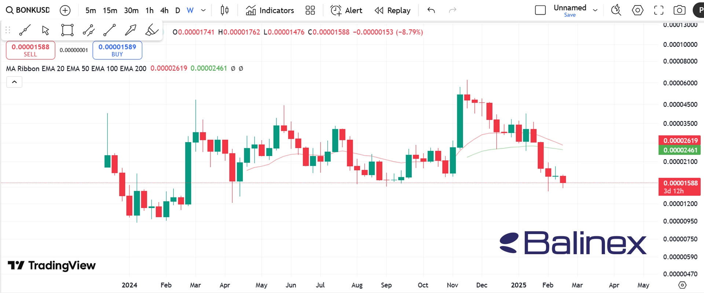Grab the drawing toolbar drag handle

pos(8,30)
